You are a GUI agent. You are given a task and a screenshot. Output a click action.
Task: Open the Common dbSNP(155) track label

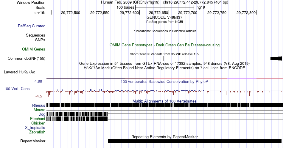(x=27, y=58)
